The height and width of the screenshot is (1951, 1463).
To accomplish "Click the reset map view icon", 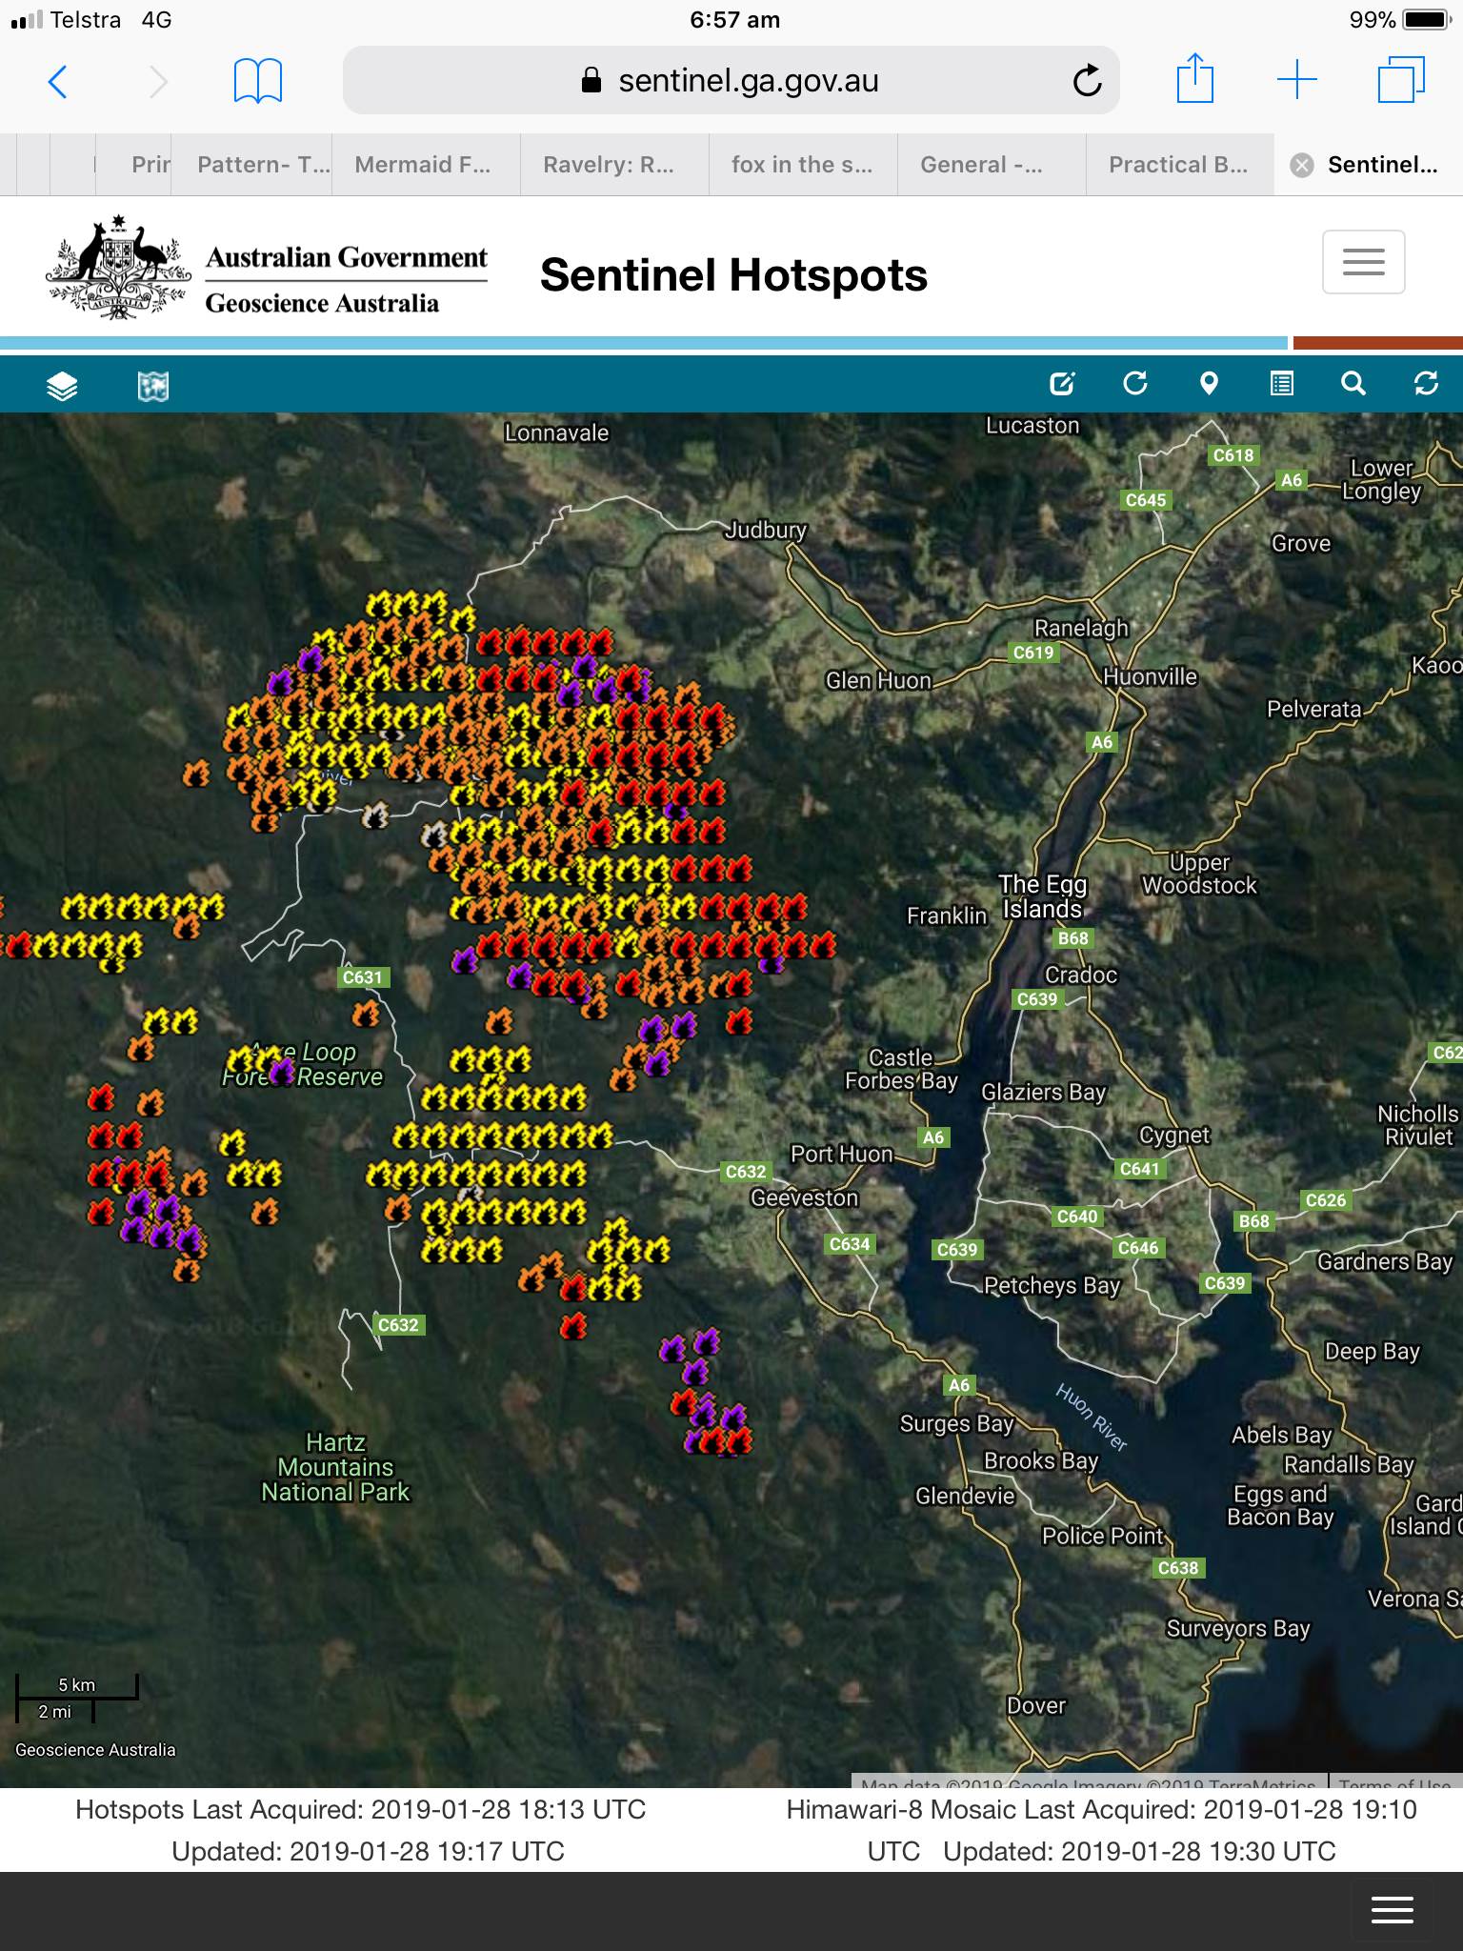I will [x=1135, y=384].
